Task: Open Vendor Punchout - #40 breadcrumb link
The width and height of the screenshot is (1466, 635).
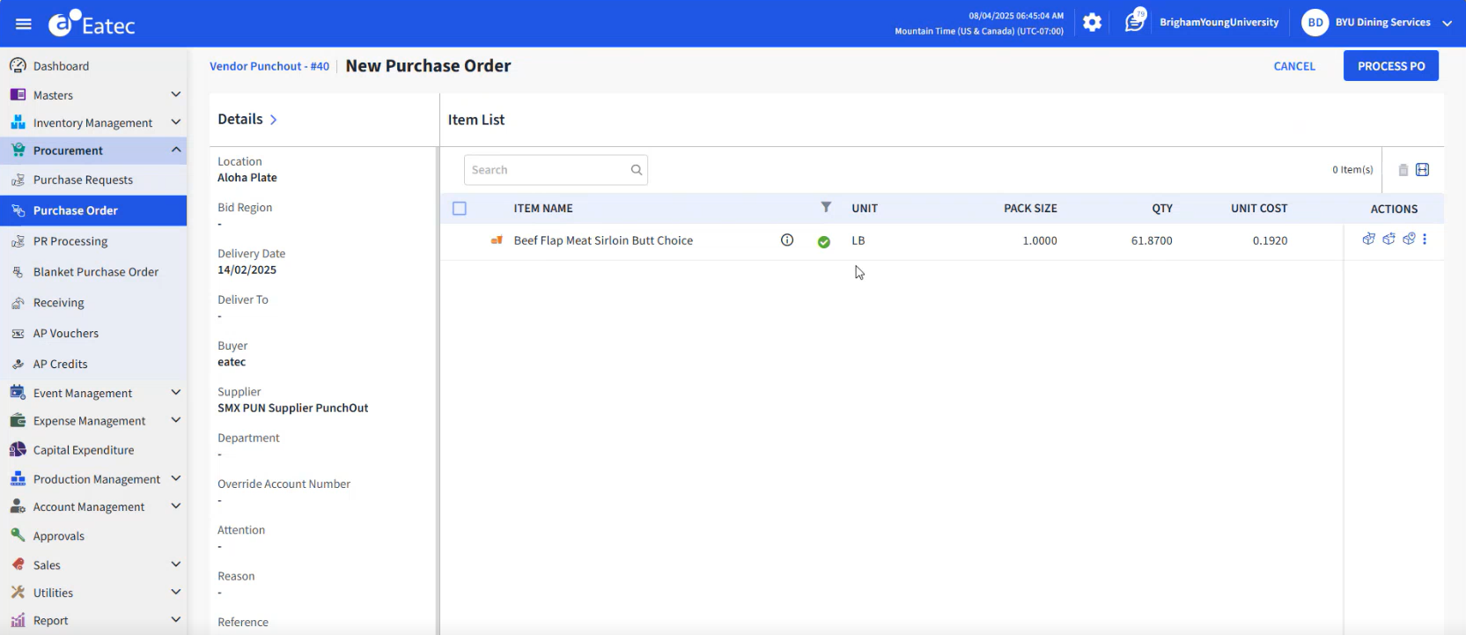Action: (269, 66)
